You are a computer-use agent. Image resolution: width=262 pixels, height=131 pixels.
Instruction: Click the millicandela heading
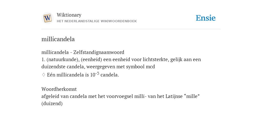tap(58, 39)
